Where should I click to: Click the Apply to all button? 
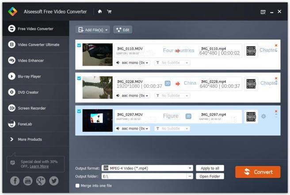click(210, 168)
